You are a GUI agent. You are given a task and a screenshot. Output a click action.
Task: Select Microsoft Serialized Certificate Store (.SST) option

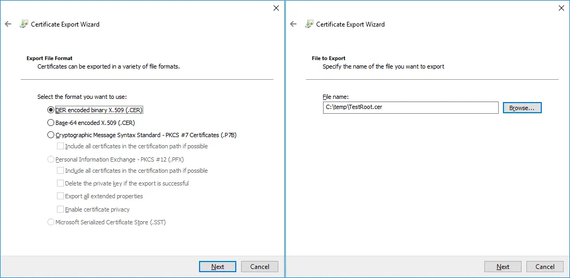pyautogui.click(x=51, y=222)
